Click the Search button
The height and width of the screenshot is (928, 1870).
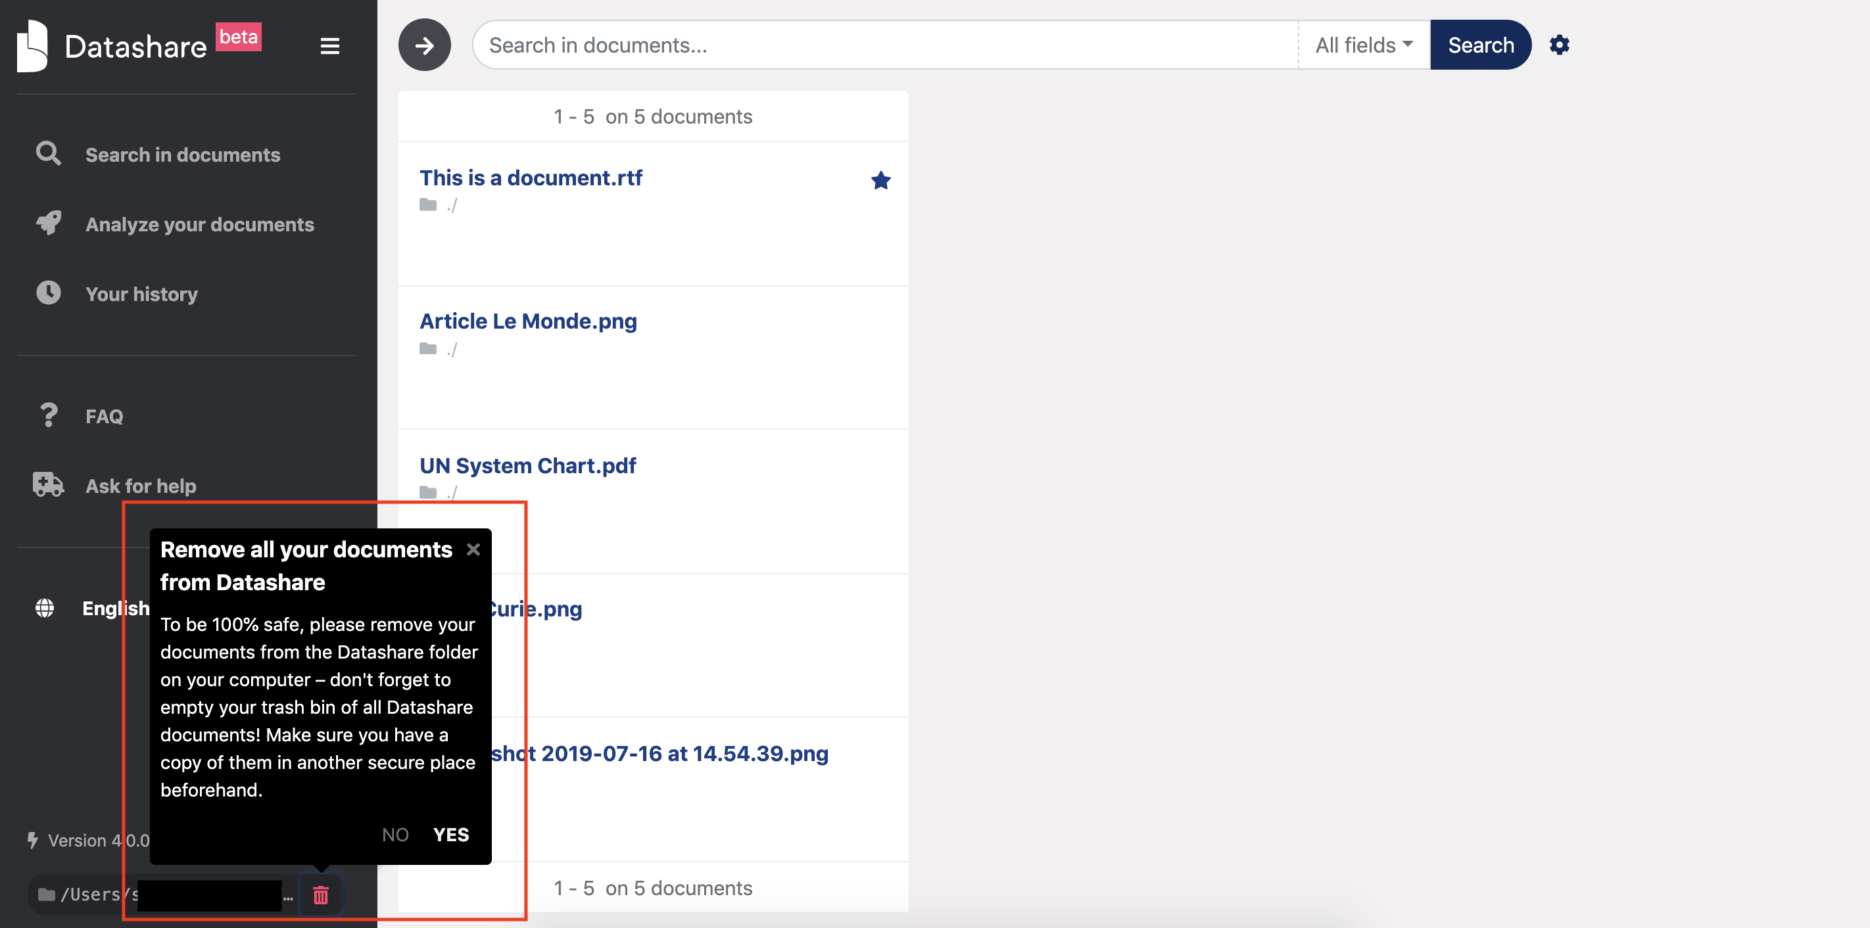pos(1480,45)
